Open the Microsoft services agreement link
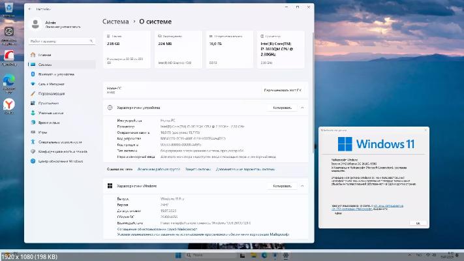Screen dimensions: 464x261 tap(157, 229)
